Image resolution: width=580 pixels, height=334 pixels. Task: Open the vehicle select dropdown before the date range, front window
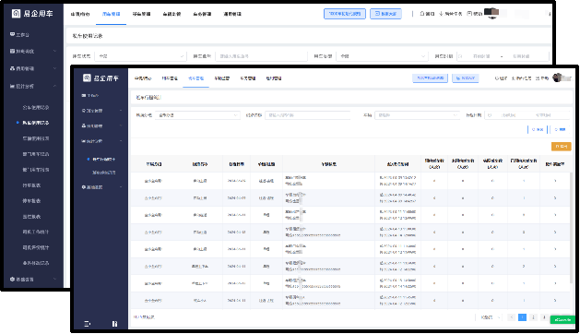coord(417,115)
